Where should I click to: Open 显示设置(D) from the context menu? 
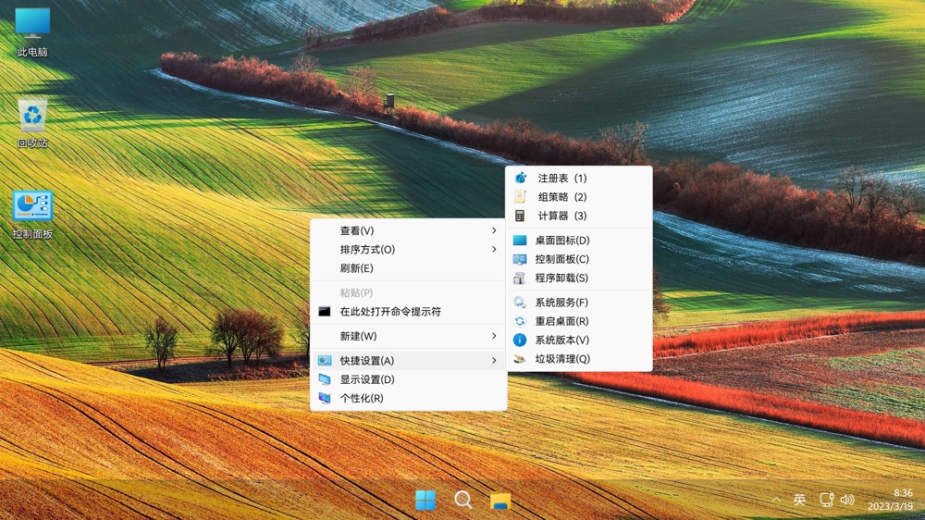coord(367,379)
